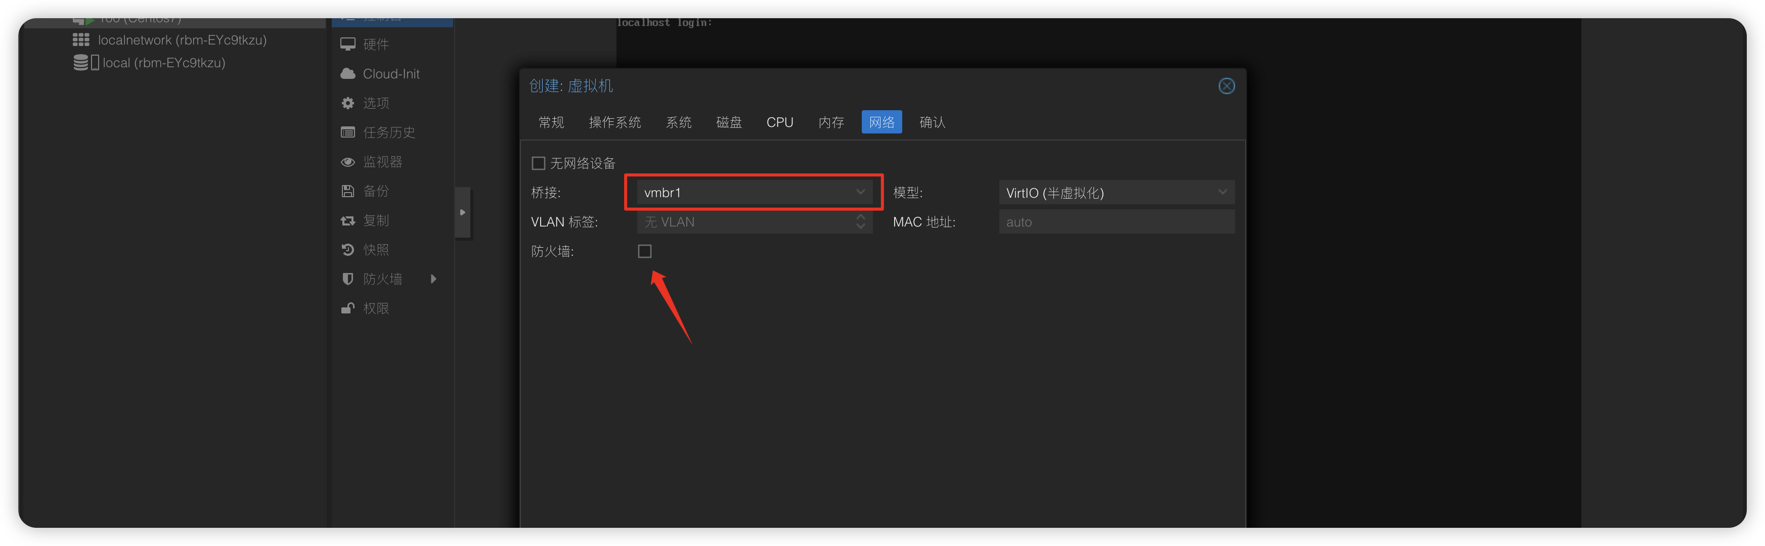Click the VLAN tag stepper arrows

point(861,222)
